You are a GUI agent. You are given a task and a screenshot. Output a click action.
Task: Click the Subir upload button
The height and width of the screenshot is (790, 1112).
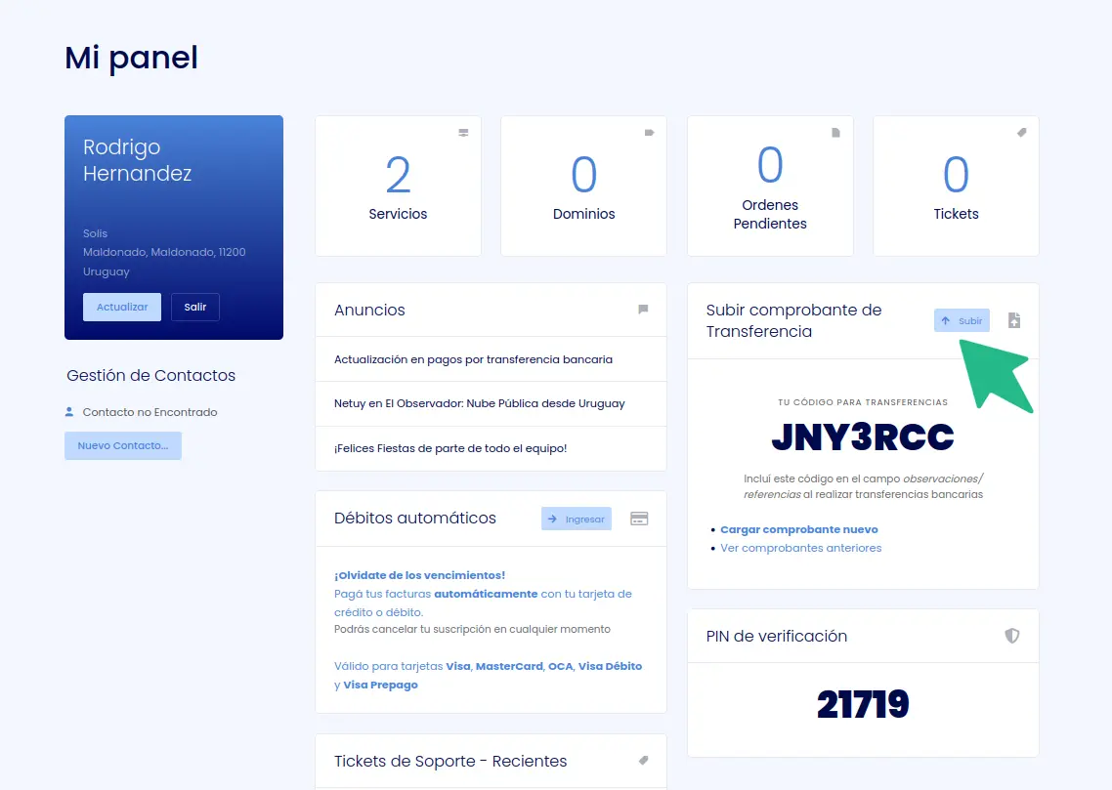(962, 320)
